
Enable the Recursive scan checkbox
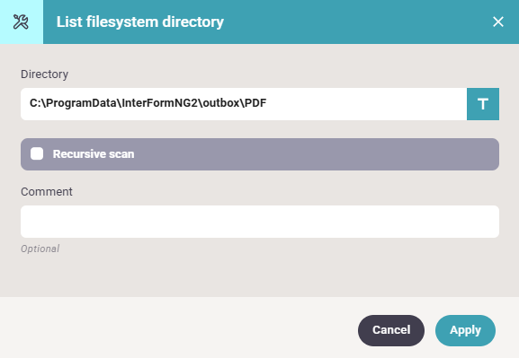(37, 154)
